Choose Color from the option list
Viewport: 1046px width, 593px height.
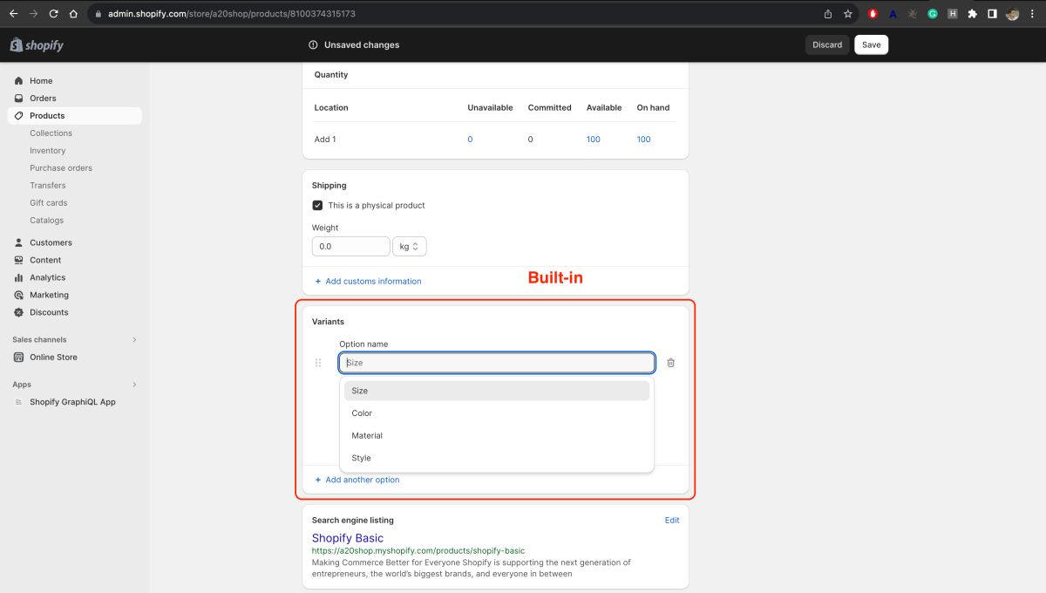(497, 413)
